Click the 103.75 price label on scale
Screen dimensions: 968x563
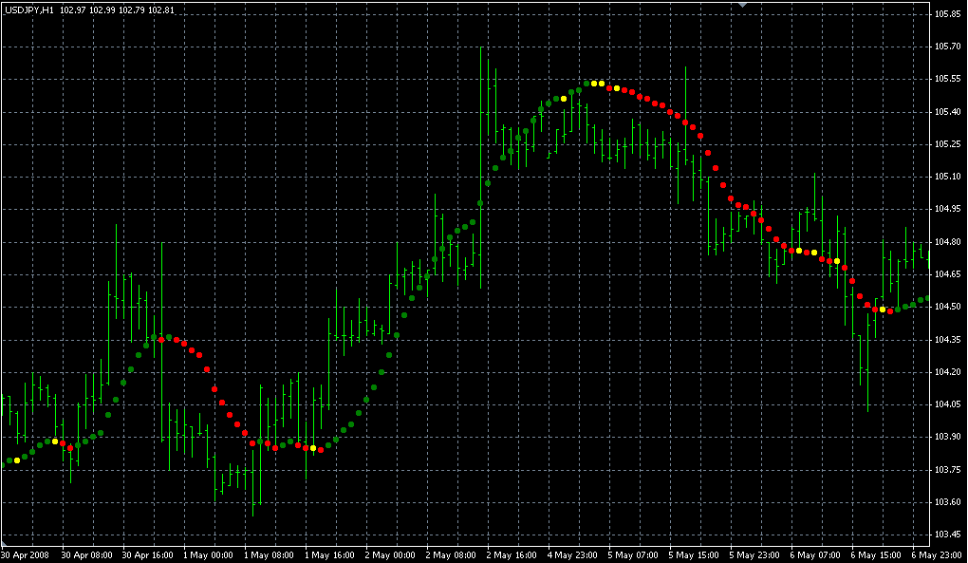click(x=948, y=469)
